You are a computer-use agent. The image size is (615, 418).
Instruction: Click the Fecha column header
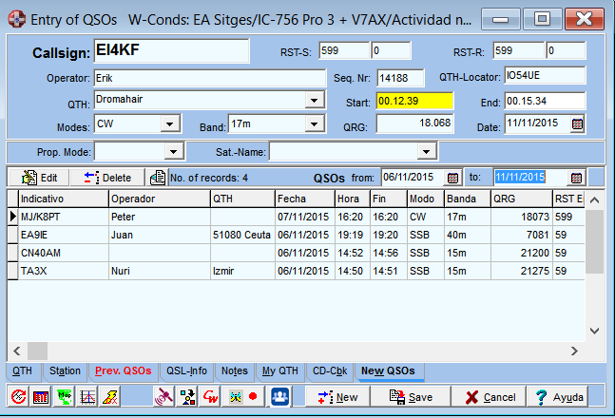point(305,199)
